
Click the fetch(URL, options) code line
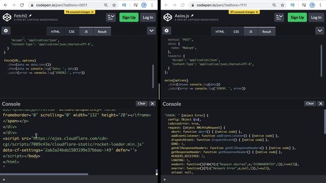(20, 60)
